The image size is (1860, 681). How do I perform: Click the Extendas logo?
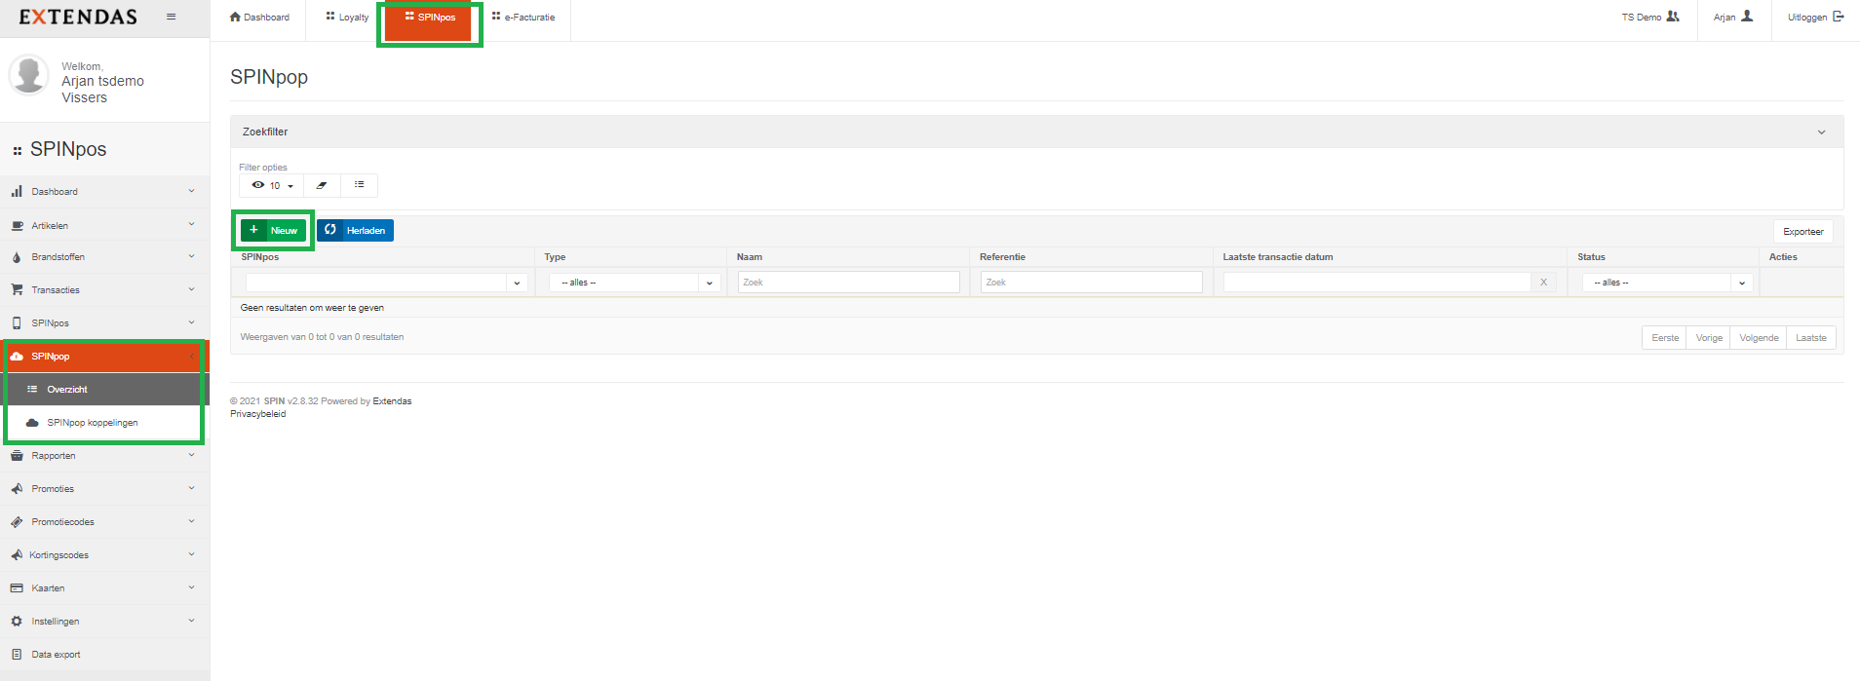point(78,17)
